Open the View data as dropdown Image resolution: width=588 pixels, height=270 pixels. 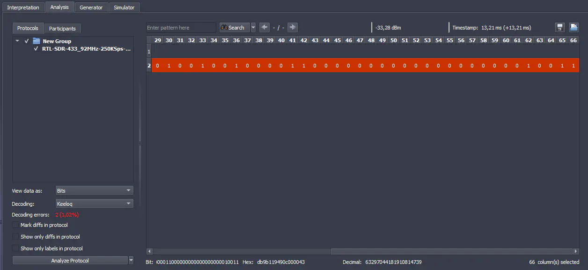[94, 191]
